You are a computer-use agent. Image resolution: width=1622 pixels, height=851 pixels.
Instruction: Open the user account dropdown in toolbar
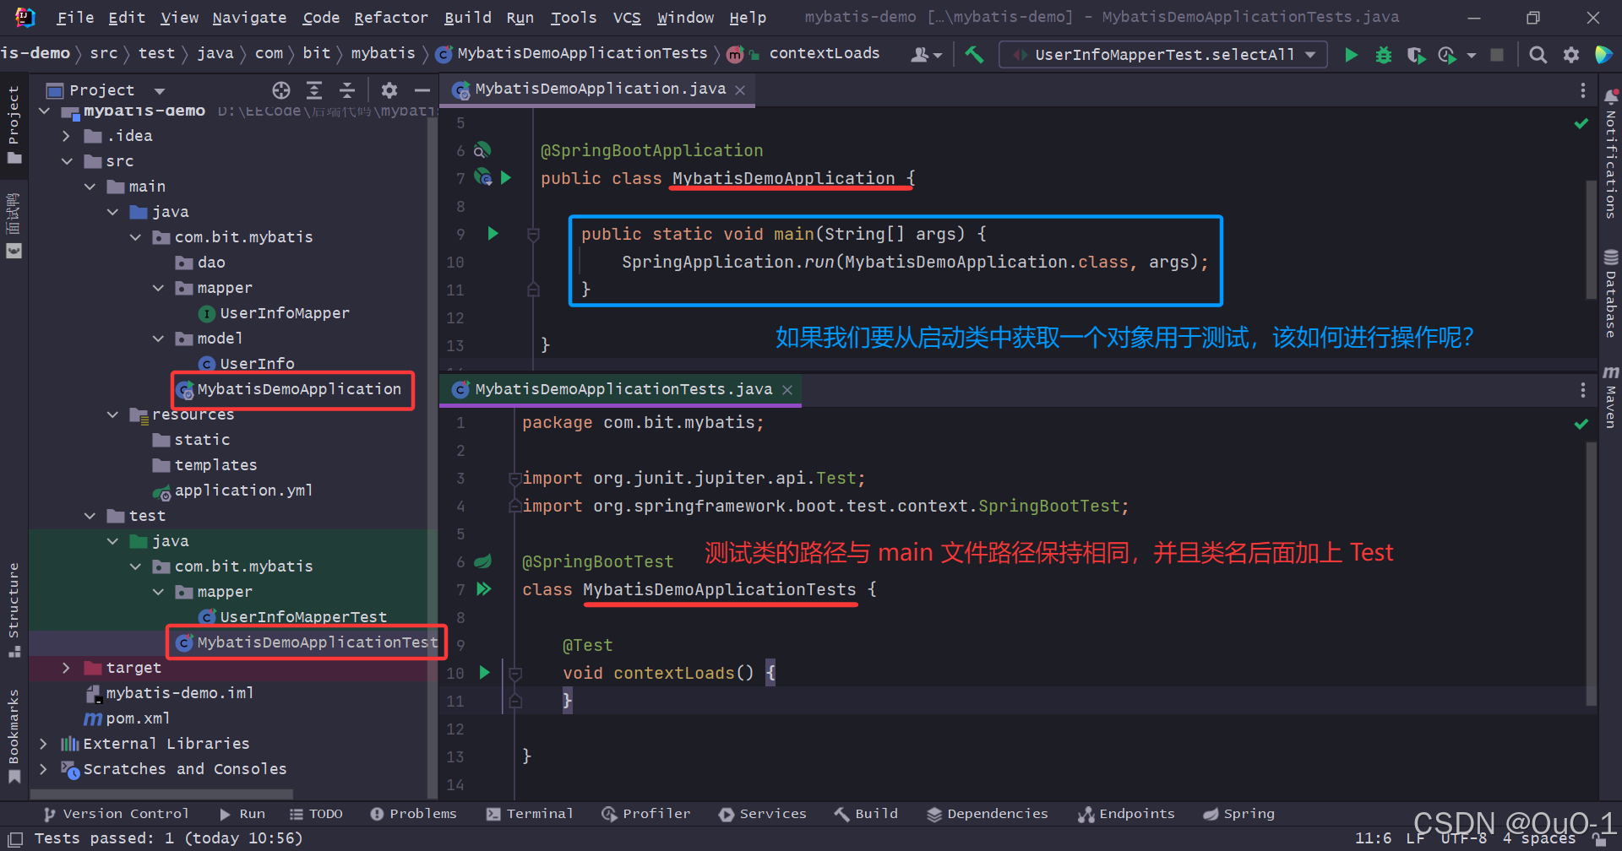click(x=927, y=55)
